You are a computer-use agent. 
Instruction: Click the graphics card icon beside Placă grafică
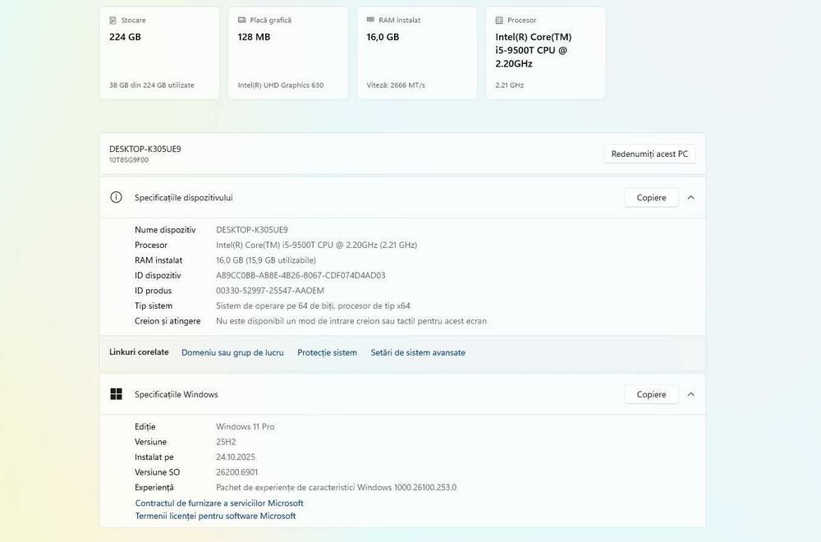coord(242,20)
